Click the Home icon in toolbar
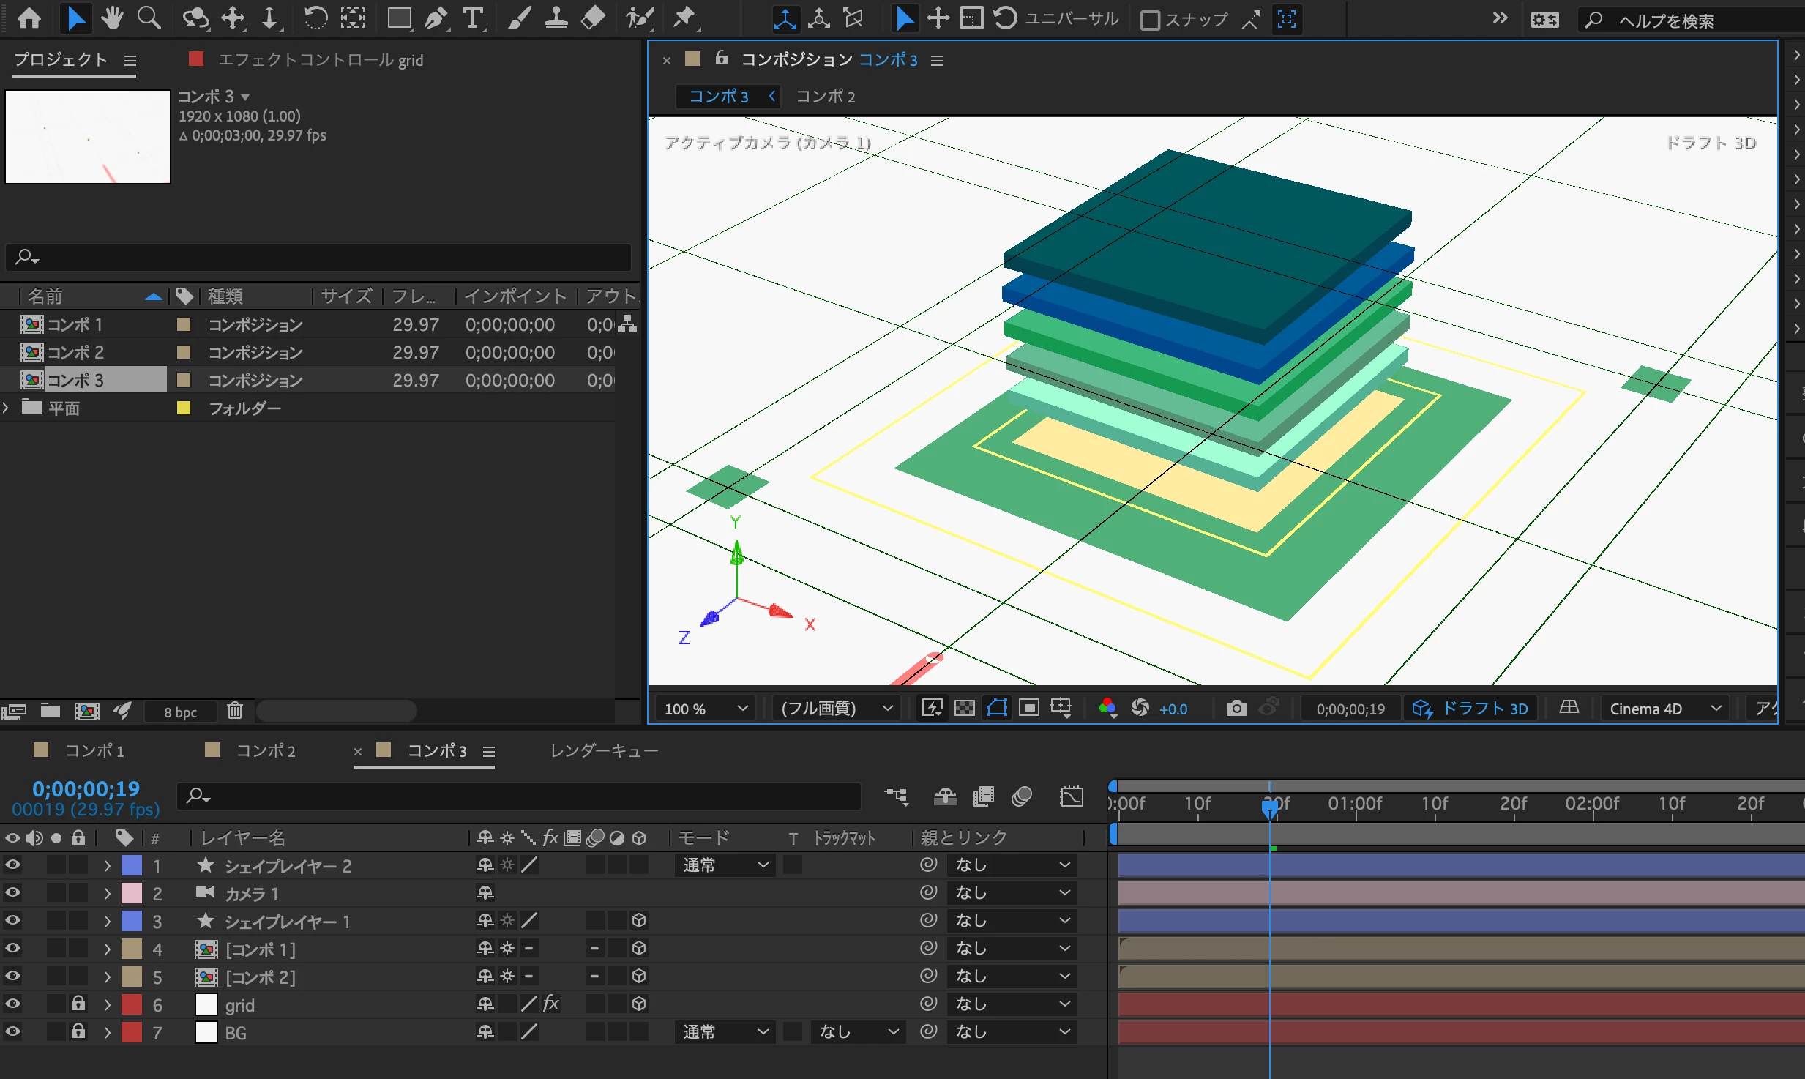This screenshot has height=1079, width=1805. coord(29,18)
